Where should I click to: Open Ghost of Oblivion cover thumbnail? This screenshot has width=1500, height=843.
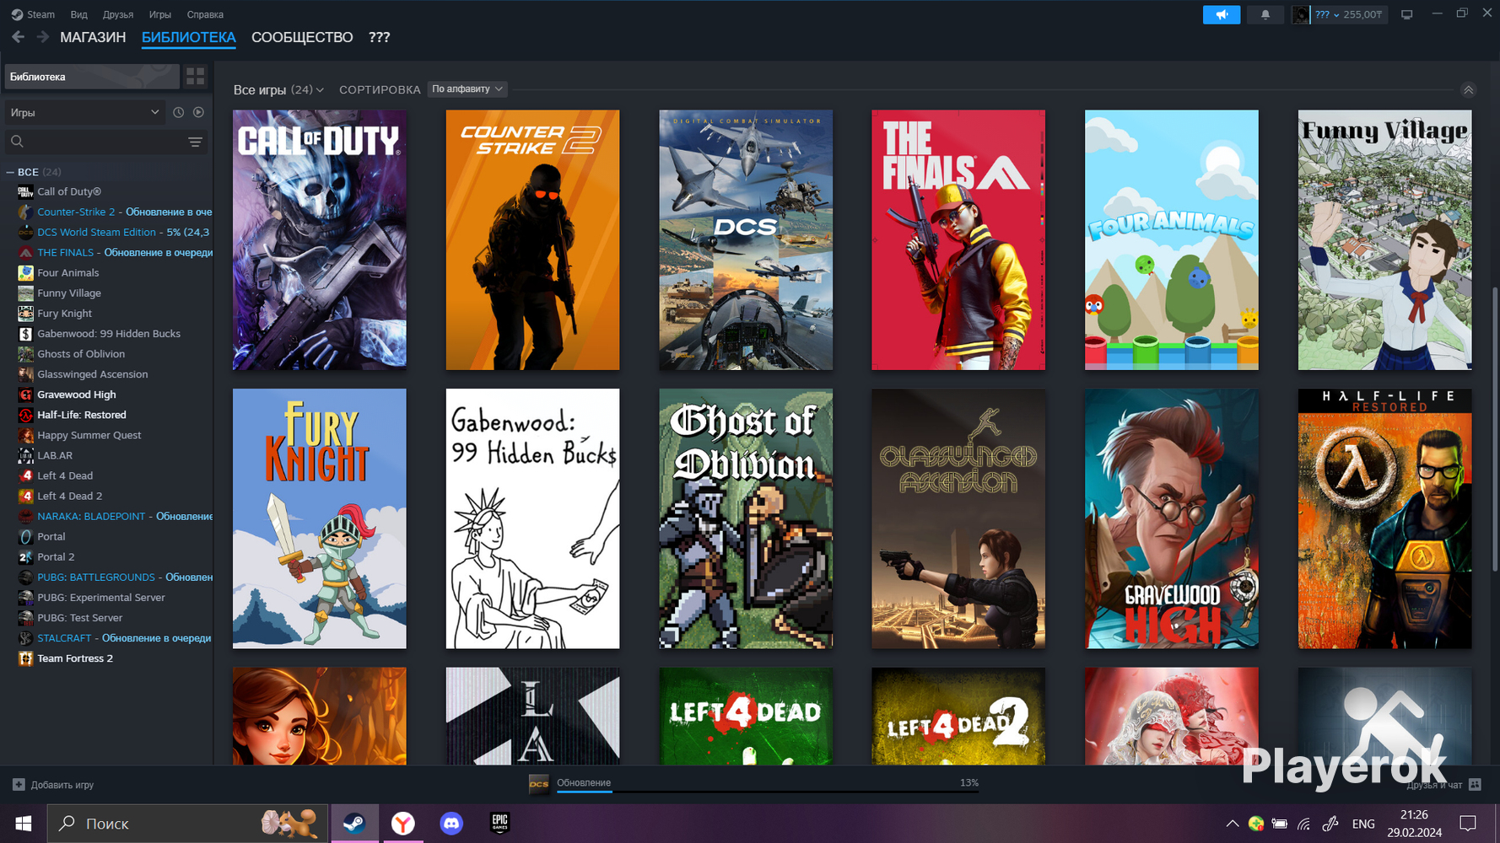[746, 518]
